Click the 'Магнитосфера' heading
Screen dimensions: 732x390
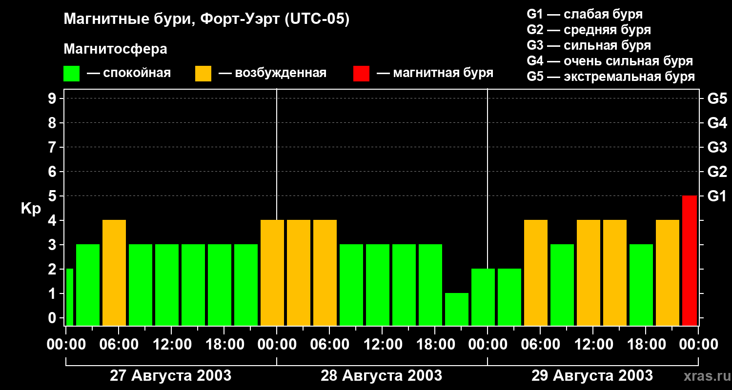115,49
